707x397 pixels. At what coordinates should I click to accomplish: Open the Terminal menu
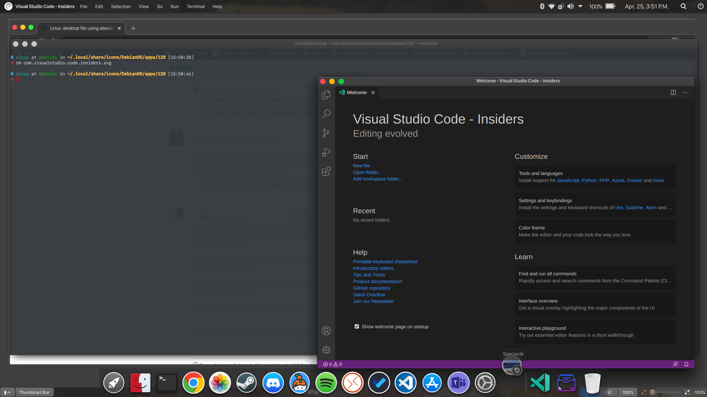pyautogui.click(x=196, y=6)
